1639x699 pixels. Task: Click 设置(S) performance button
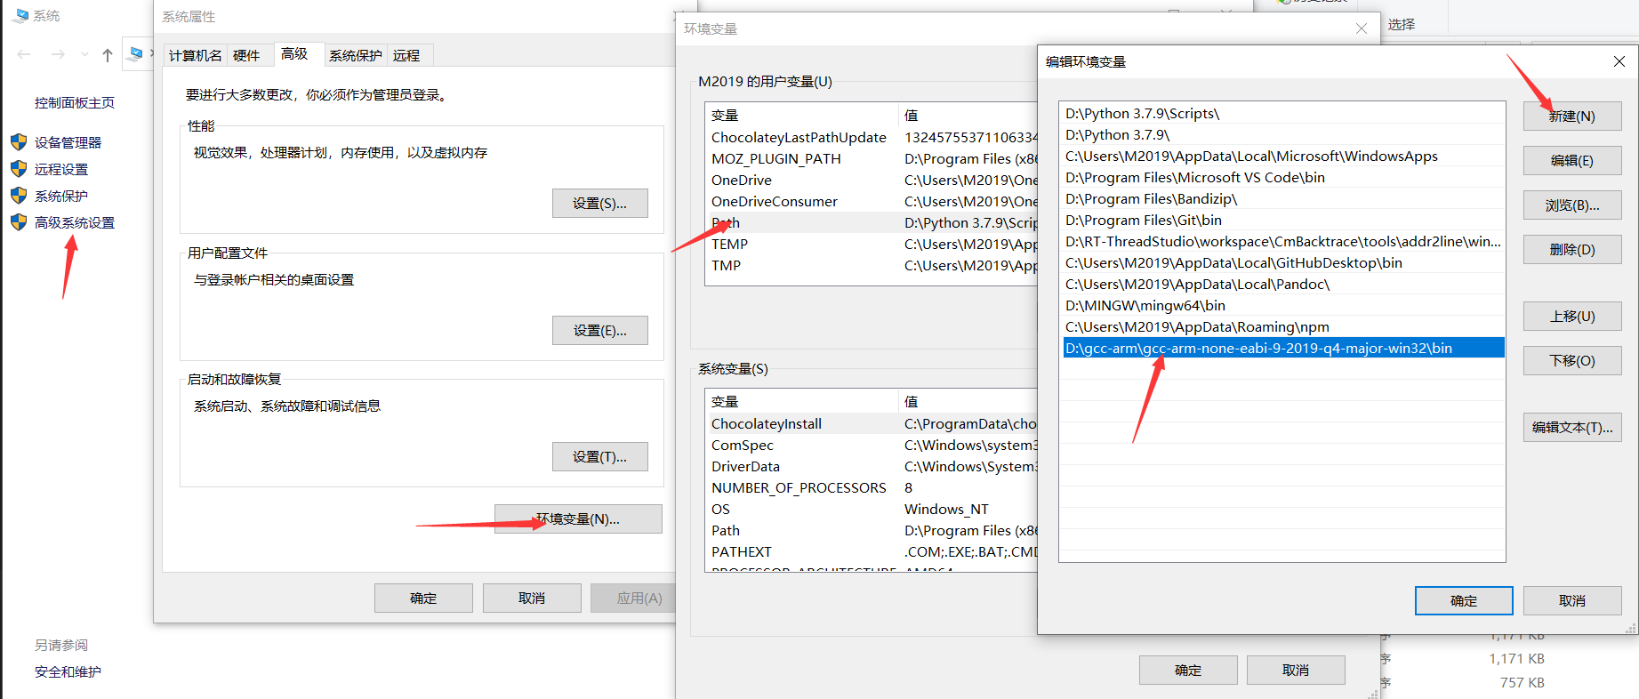[x=599, y=203]
